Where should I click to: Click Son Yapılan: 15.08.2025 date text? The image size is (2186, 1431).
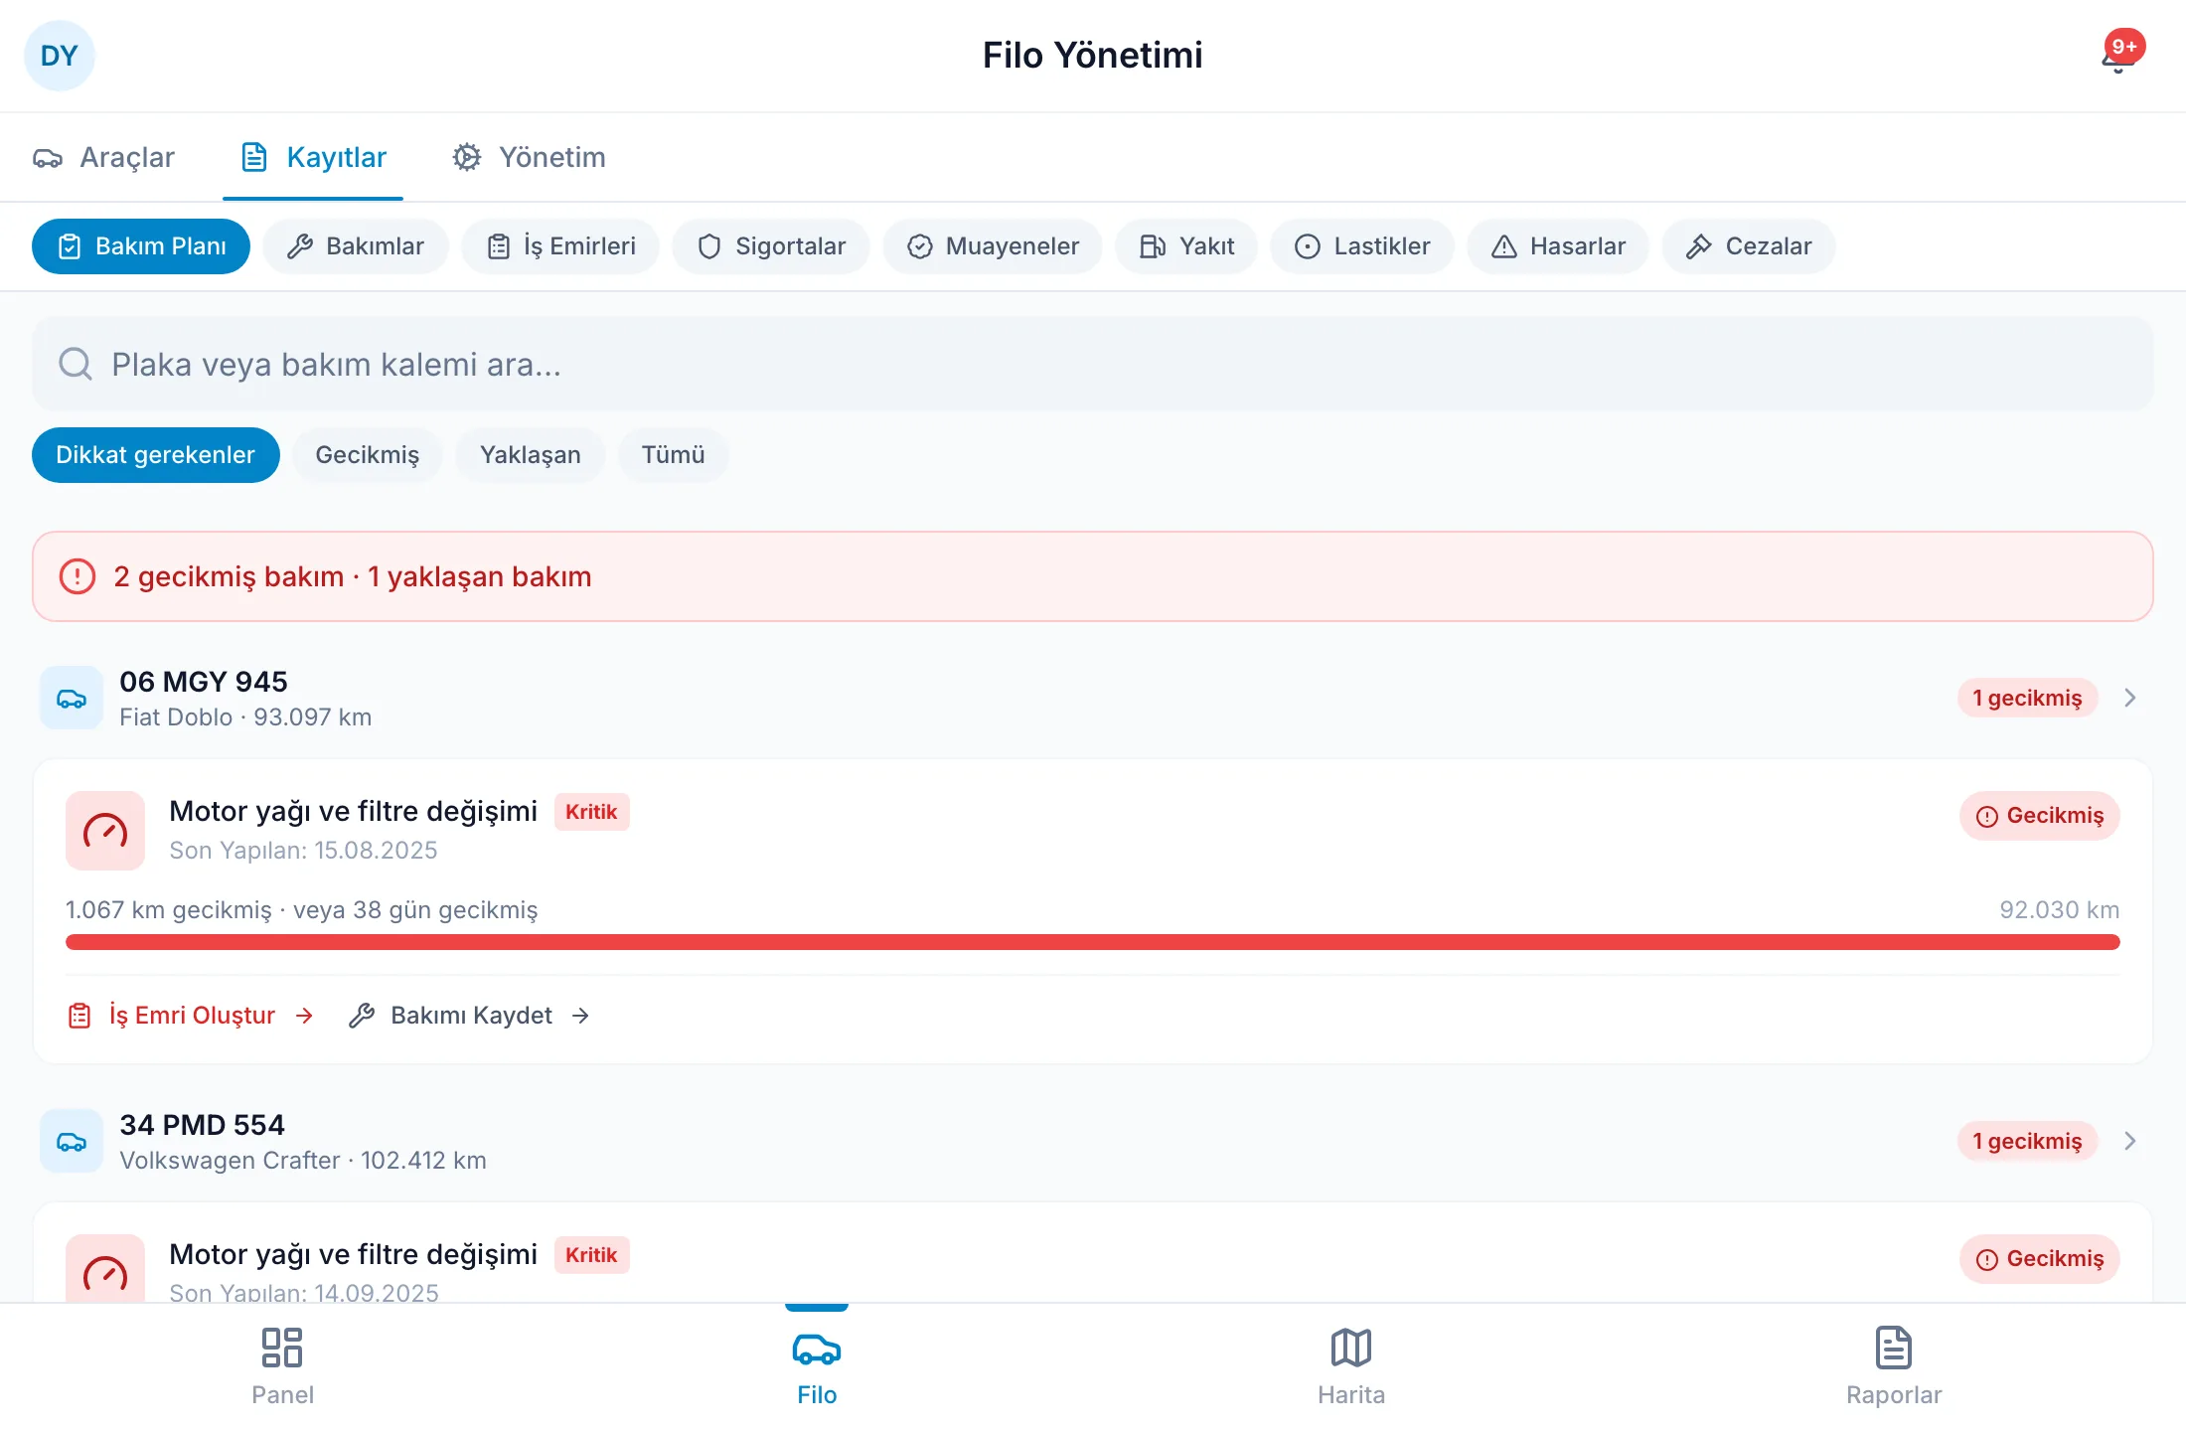click(x=303, y=851)
